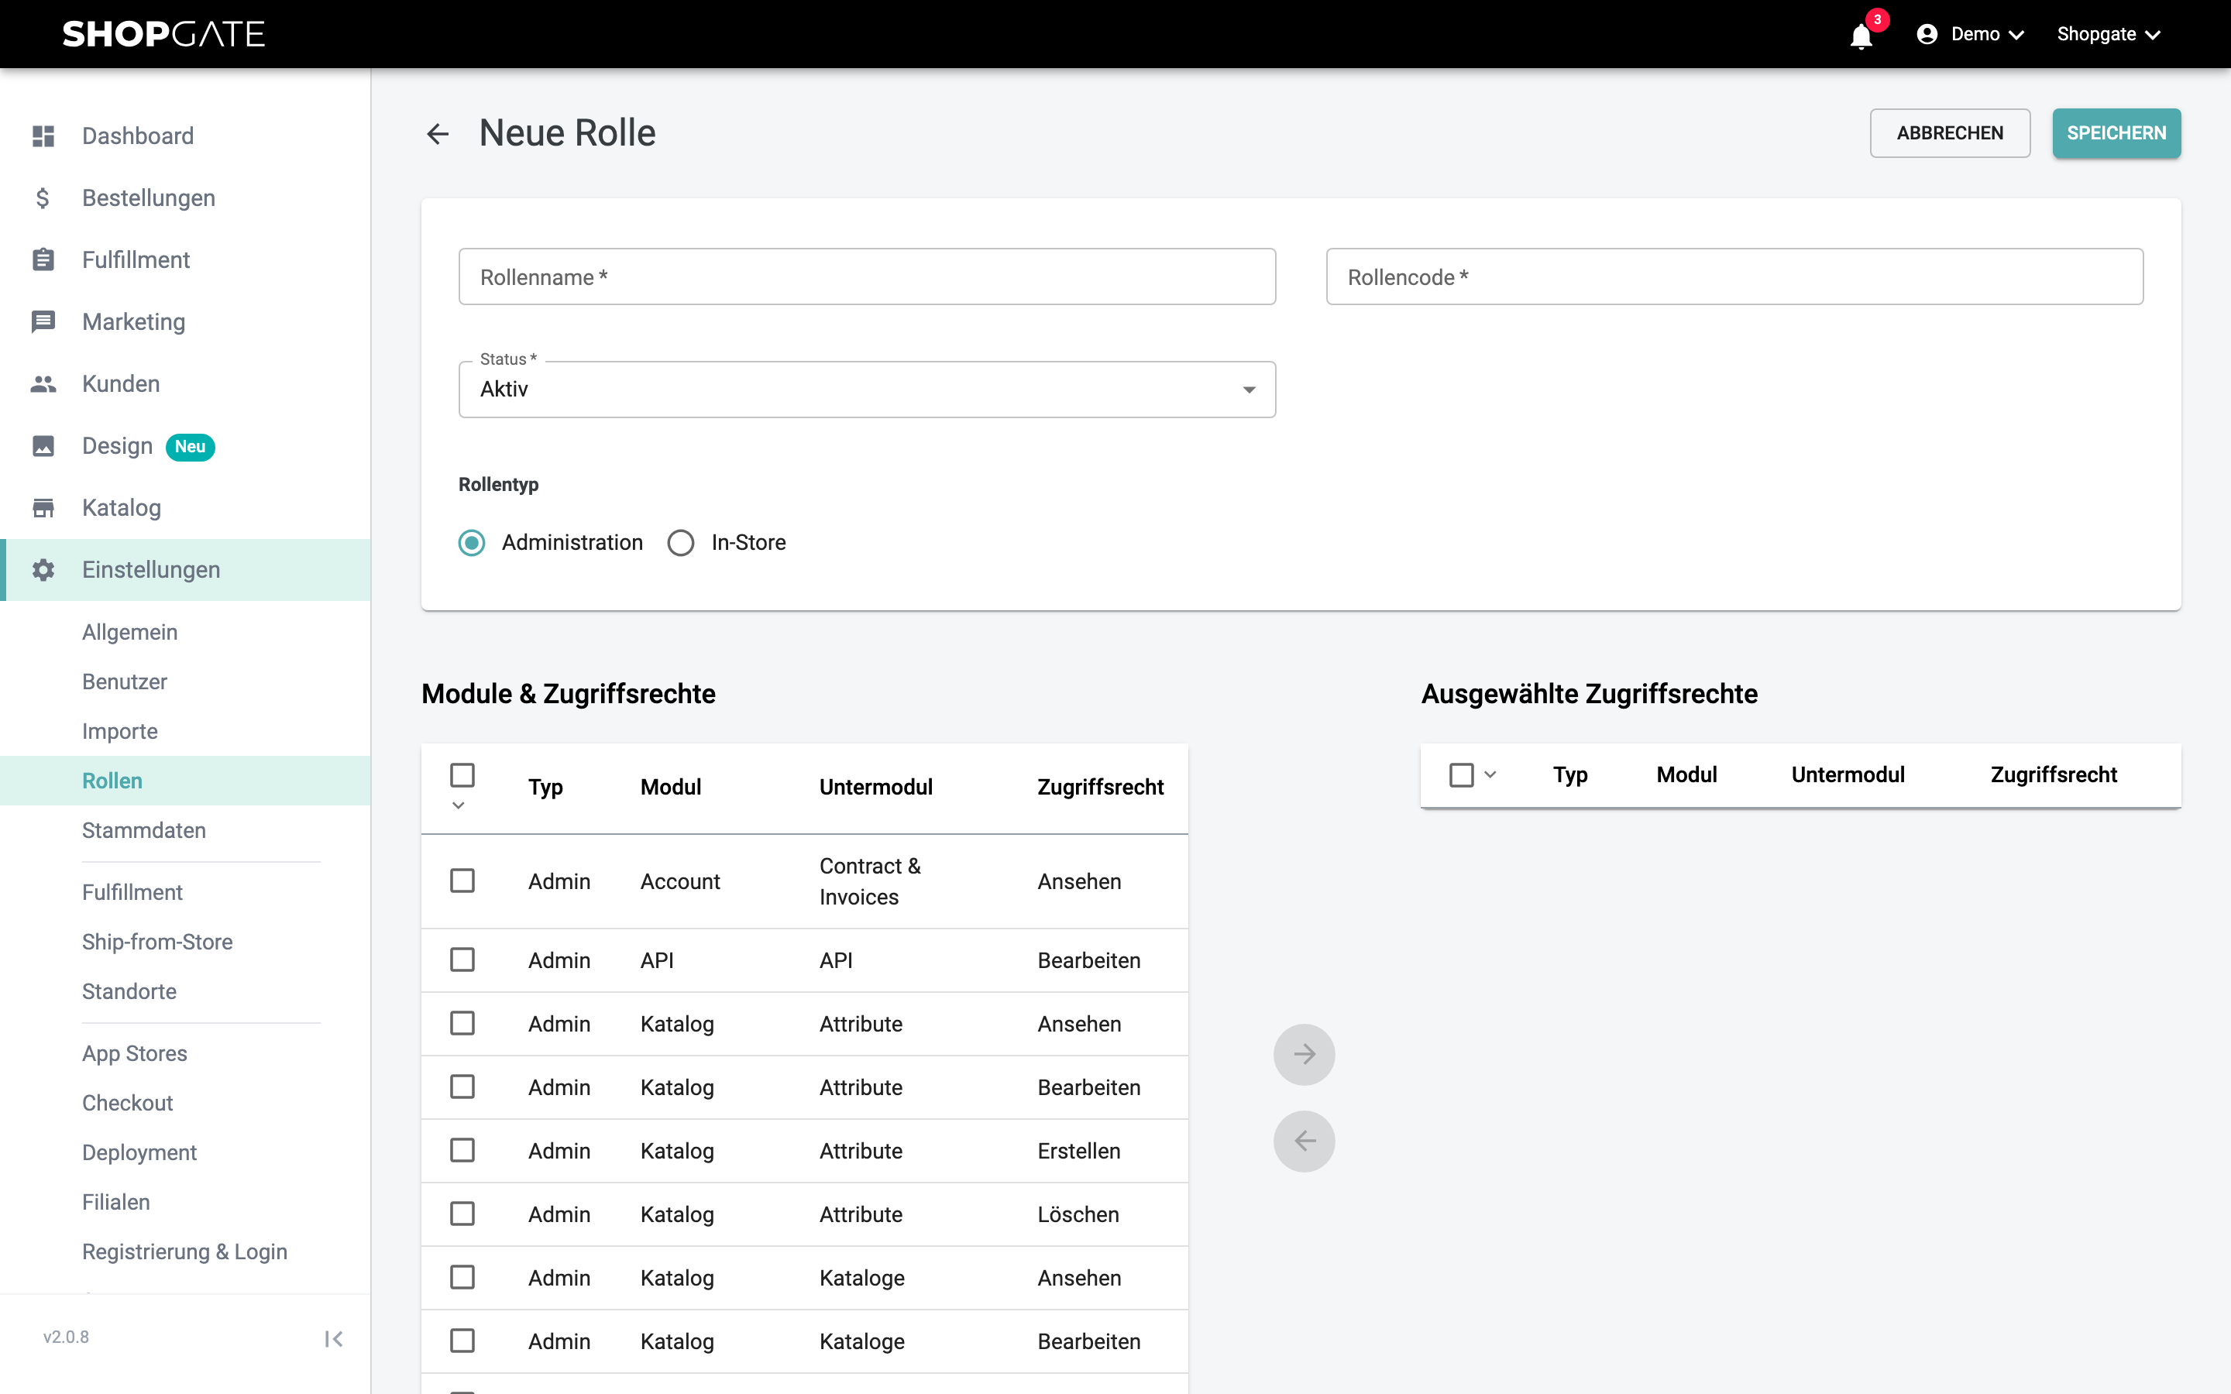
Task: Open the Stammdaten settings page
Action: coord(144,829)
